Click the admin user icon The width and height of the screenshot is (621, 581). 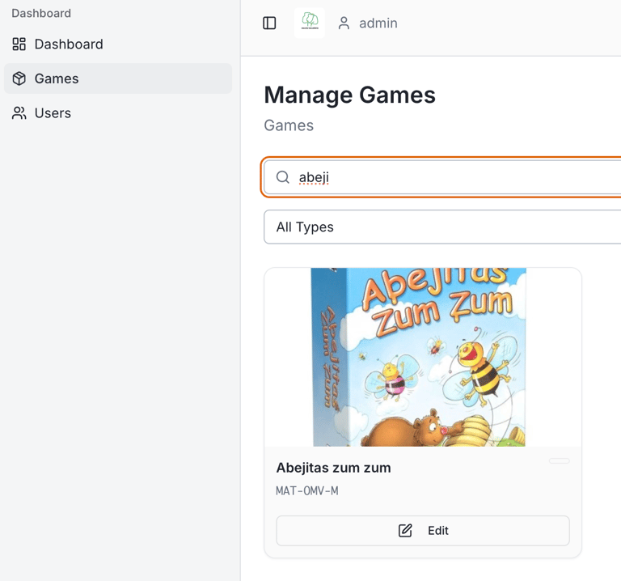pos(344,23)
